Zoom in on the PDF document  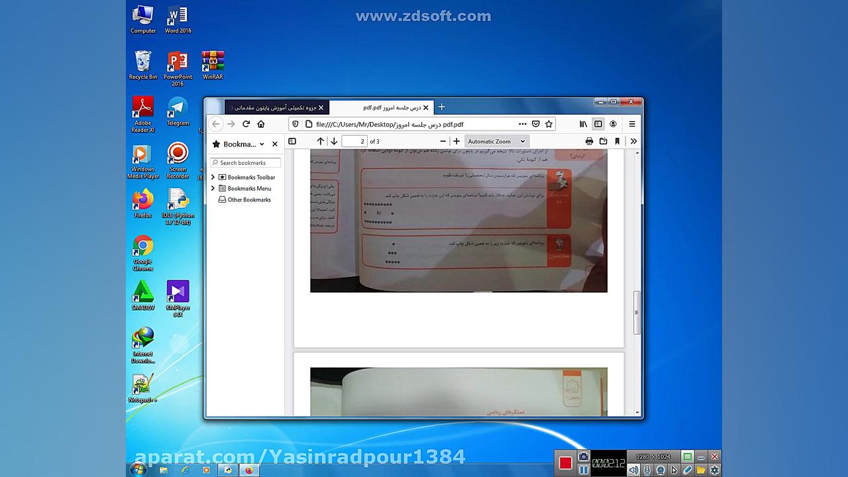[x=456, y=141]
